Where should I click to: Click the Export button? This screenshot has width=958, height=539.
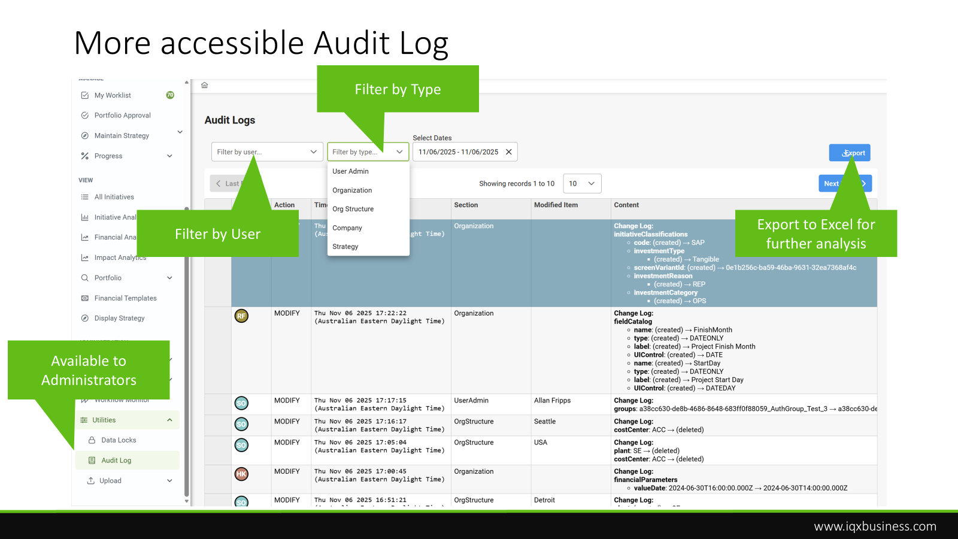[850, 153]
